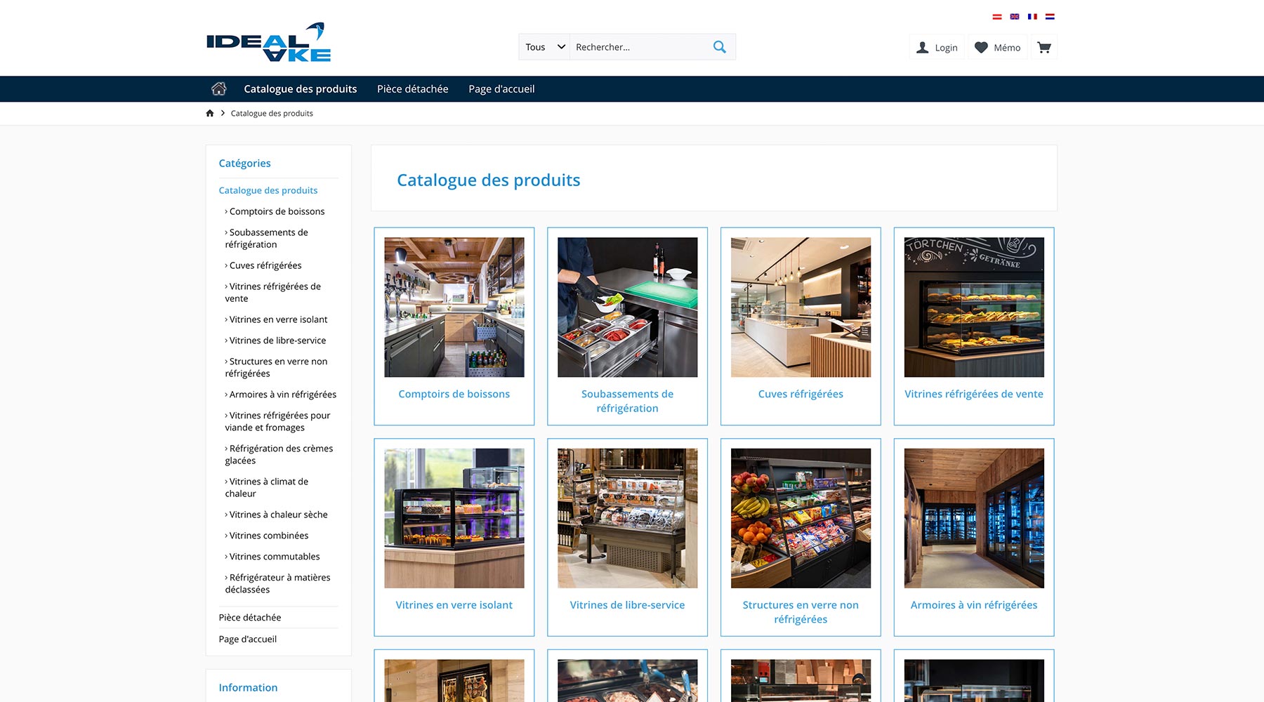Expand the 'Cuves réfrigérées' sidebar category

[x=265, y=265]
